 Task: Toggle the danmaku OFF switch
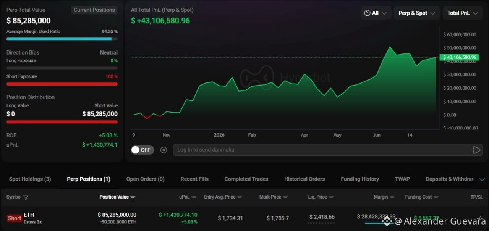point(142,150)
